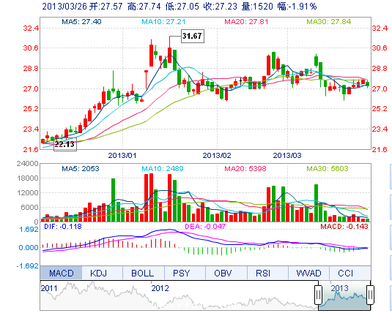Click the 22.13 low price label
This screenshot has height=313, width=392.
tap(65, 145)
